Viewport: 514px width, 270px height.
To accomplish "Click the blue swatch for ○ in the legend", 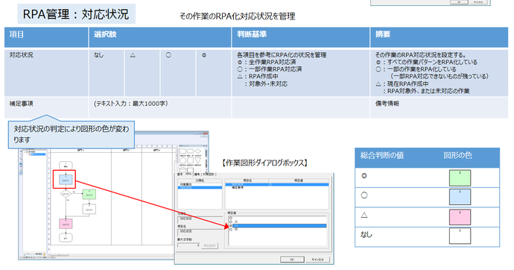I will point(460,197).
